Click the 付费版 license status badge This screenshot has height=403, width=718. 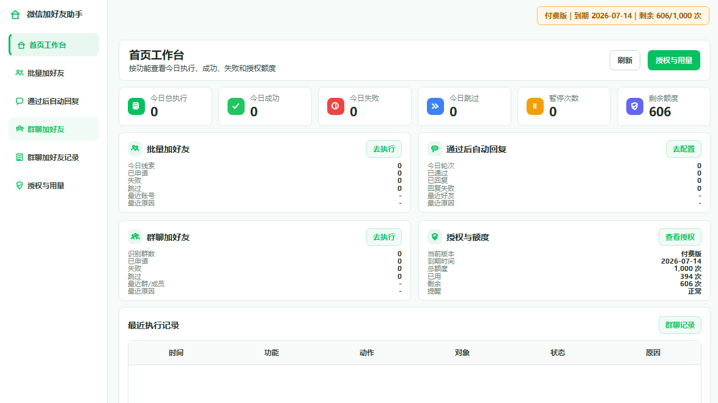tap(623, 15)
